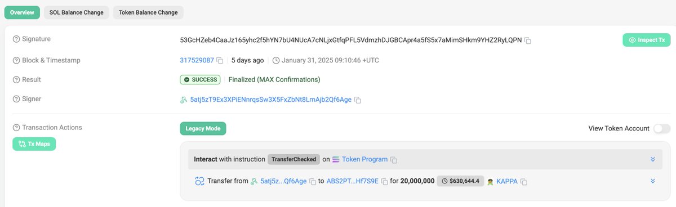
Task: Toggle View Token Account switch
Action: pos(662,129)
